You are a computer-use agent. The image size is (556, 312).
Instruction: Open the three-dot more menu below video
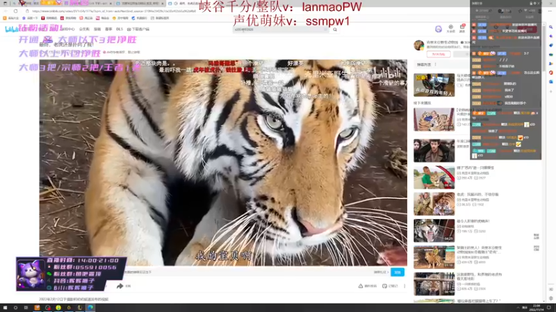[404, 286]
